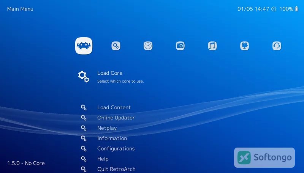Open the Netplay headset tab icon
This screenshot has height=173, width=304.
[277, 46]
